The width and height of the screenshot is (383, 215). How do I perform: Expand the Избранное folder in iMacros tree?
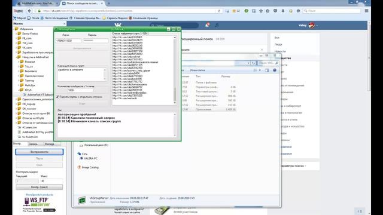14,29
